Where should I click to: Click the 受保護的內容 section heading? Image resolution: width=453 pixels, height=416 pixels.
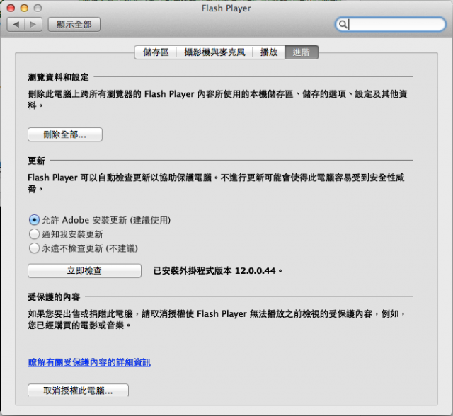[54, 296]
